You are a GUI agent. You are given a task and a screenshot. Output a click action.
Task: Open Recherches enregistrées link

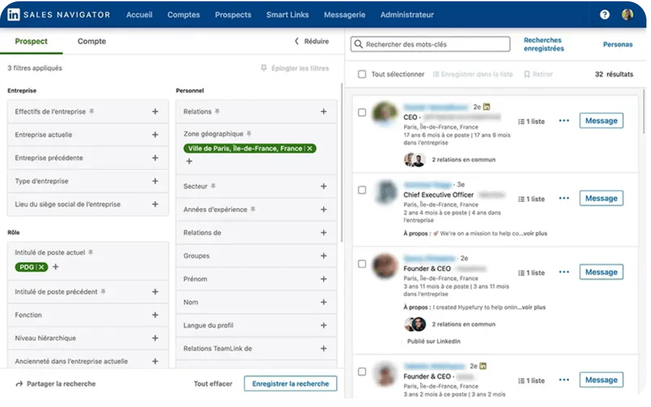544,44
